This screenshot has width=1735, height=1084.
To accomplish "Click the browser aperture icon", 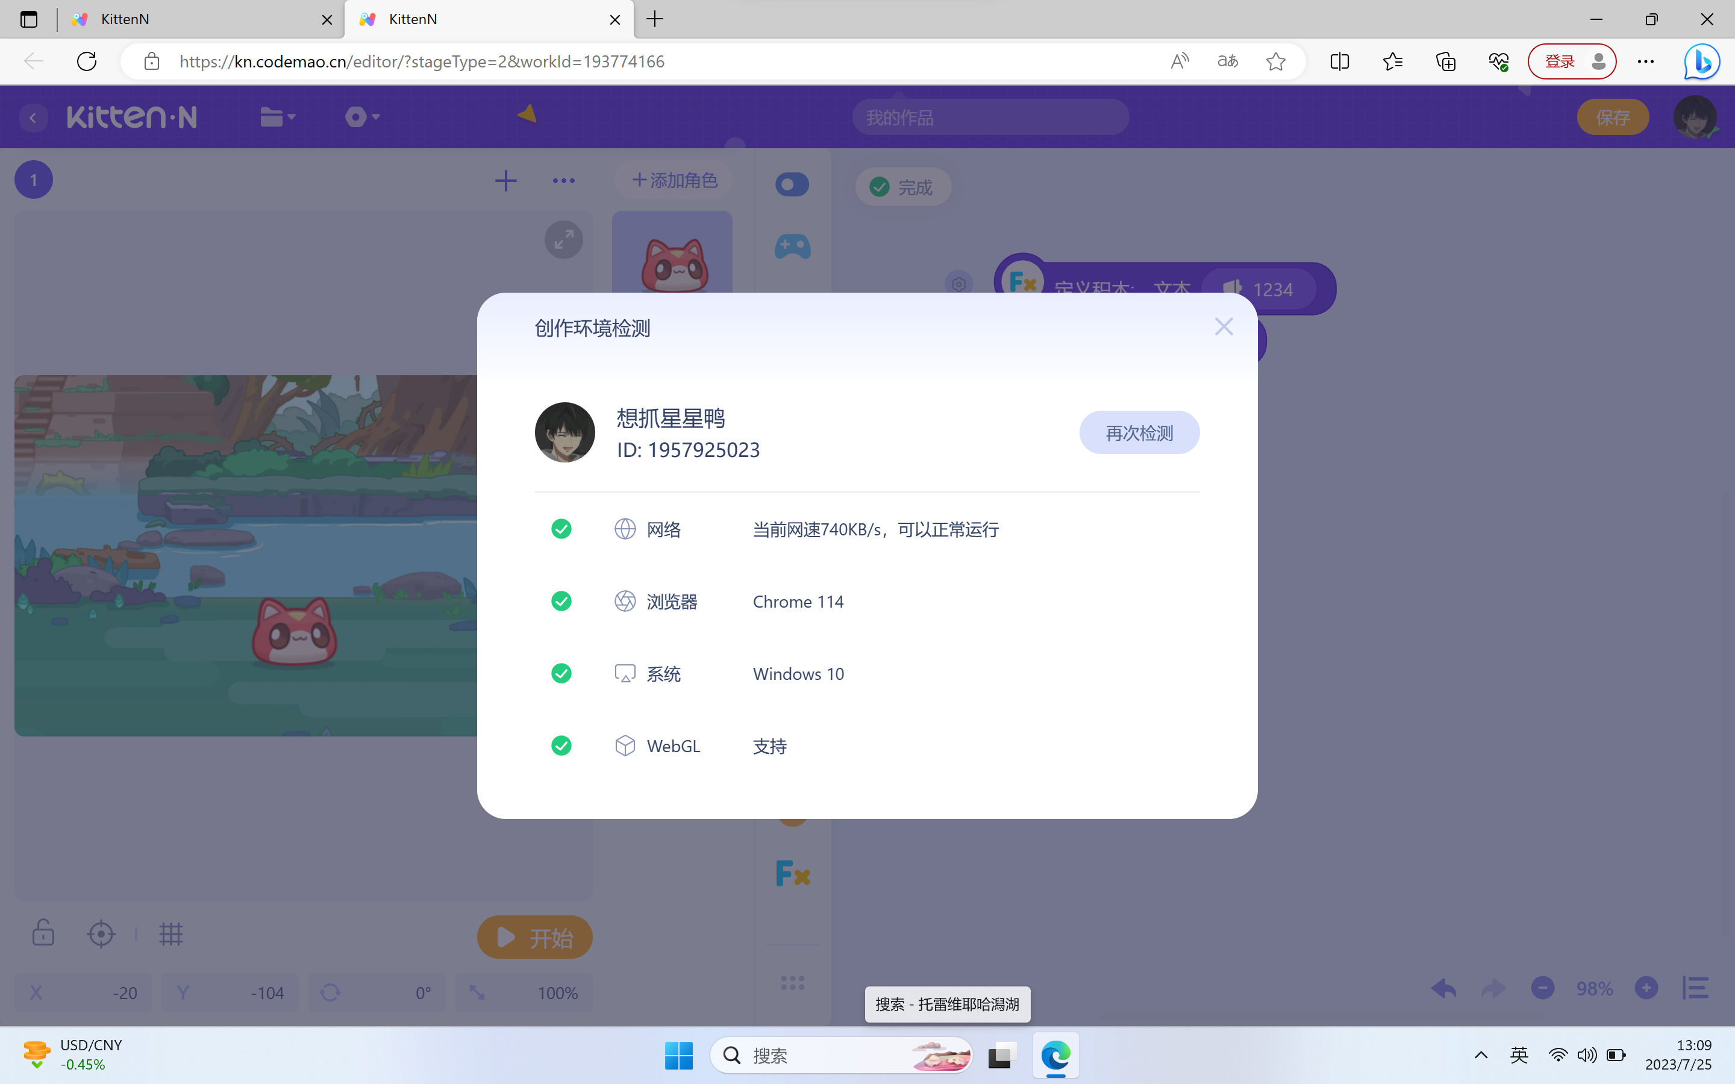I will [x=625, y=601].
